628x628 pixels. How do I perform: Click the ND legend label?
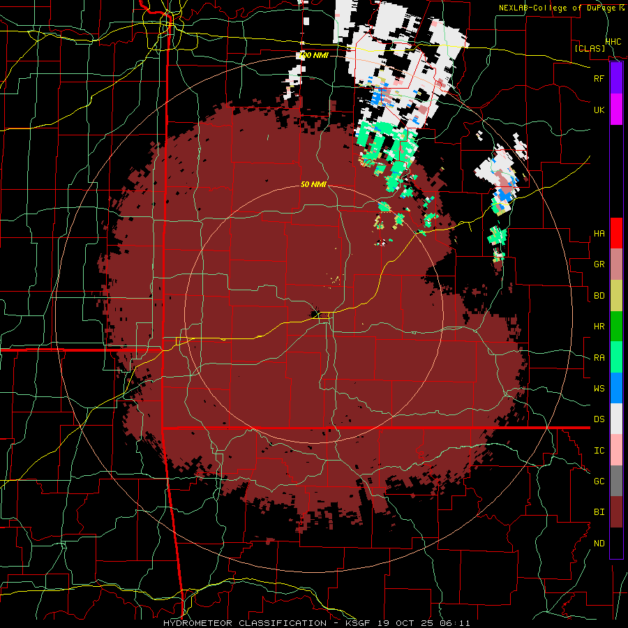(x=599, y=544)
